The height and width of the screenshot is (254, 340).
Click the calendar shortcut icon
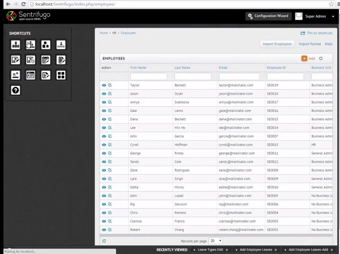pos(46,60)
